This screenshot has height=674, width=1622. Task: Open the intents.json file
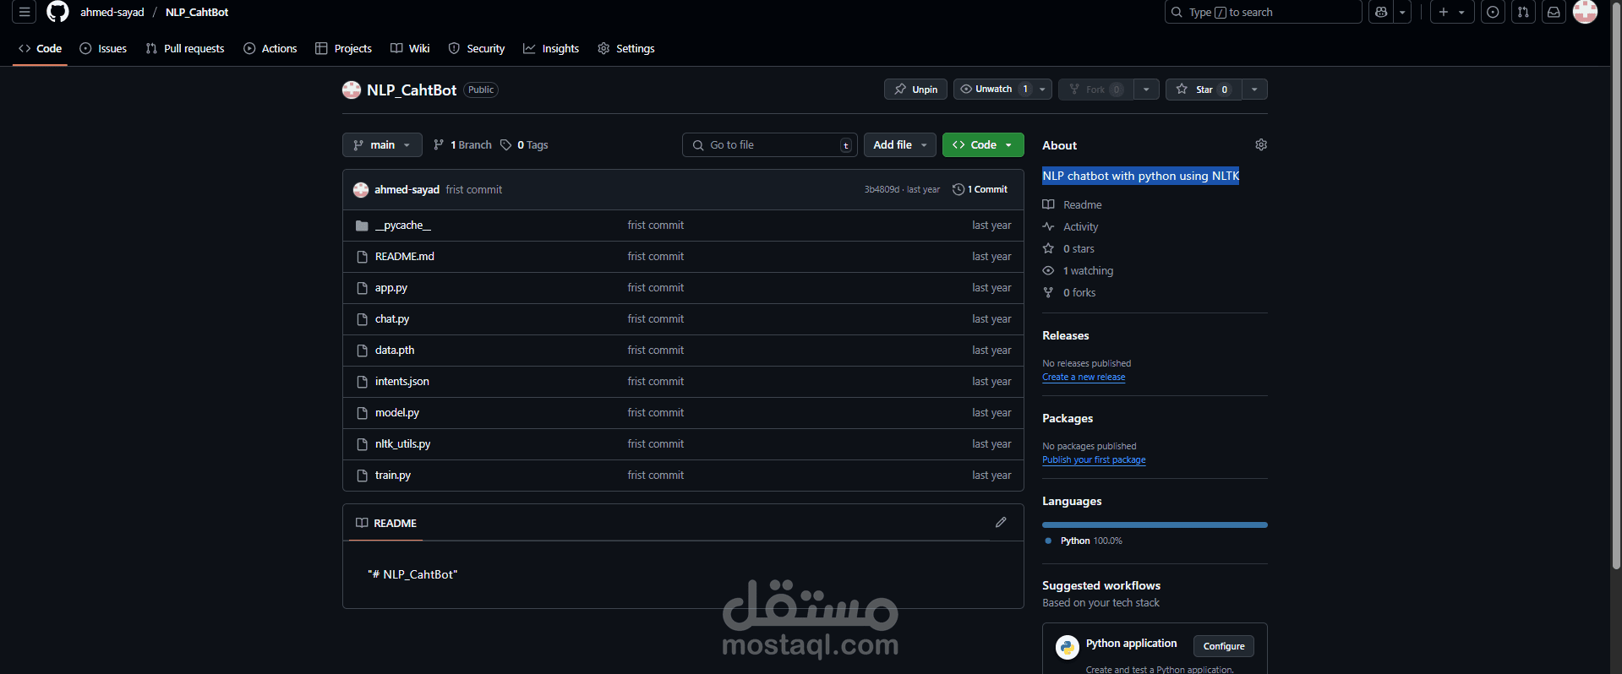pyautogui.click(x=402, y=382)
